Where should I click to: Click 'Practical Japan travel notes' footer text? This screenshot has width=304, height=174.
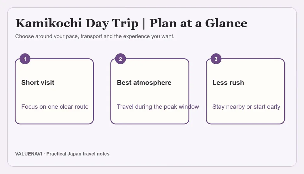pyautogui.click(x=78, y=154)
